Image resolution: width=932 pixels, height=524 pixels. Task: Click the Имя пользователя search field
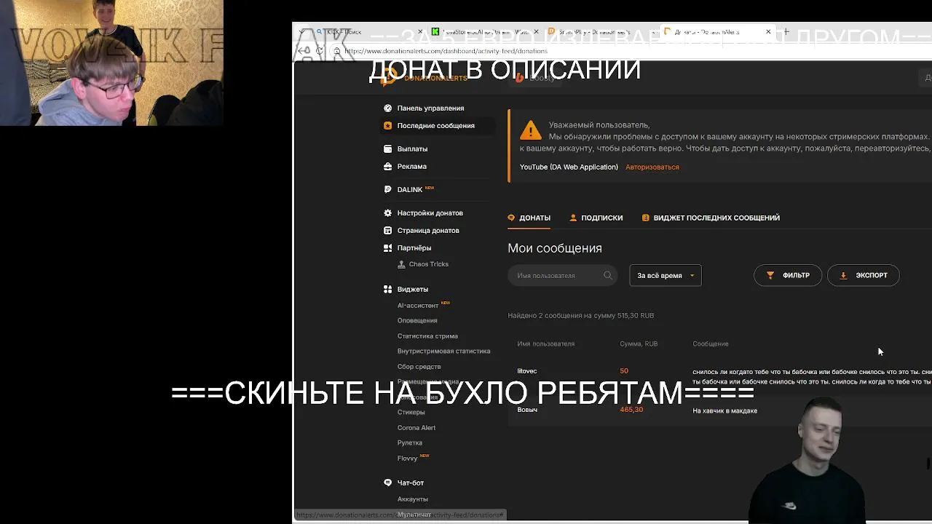pyautogui.click(x=562, y=275)
